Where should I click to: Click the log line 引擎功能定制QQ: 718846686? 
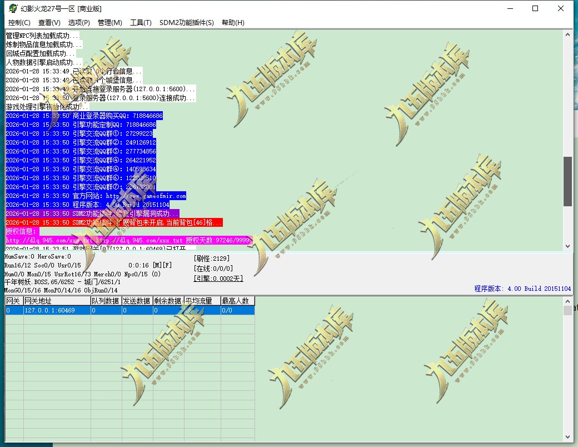pos(81,125)
